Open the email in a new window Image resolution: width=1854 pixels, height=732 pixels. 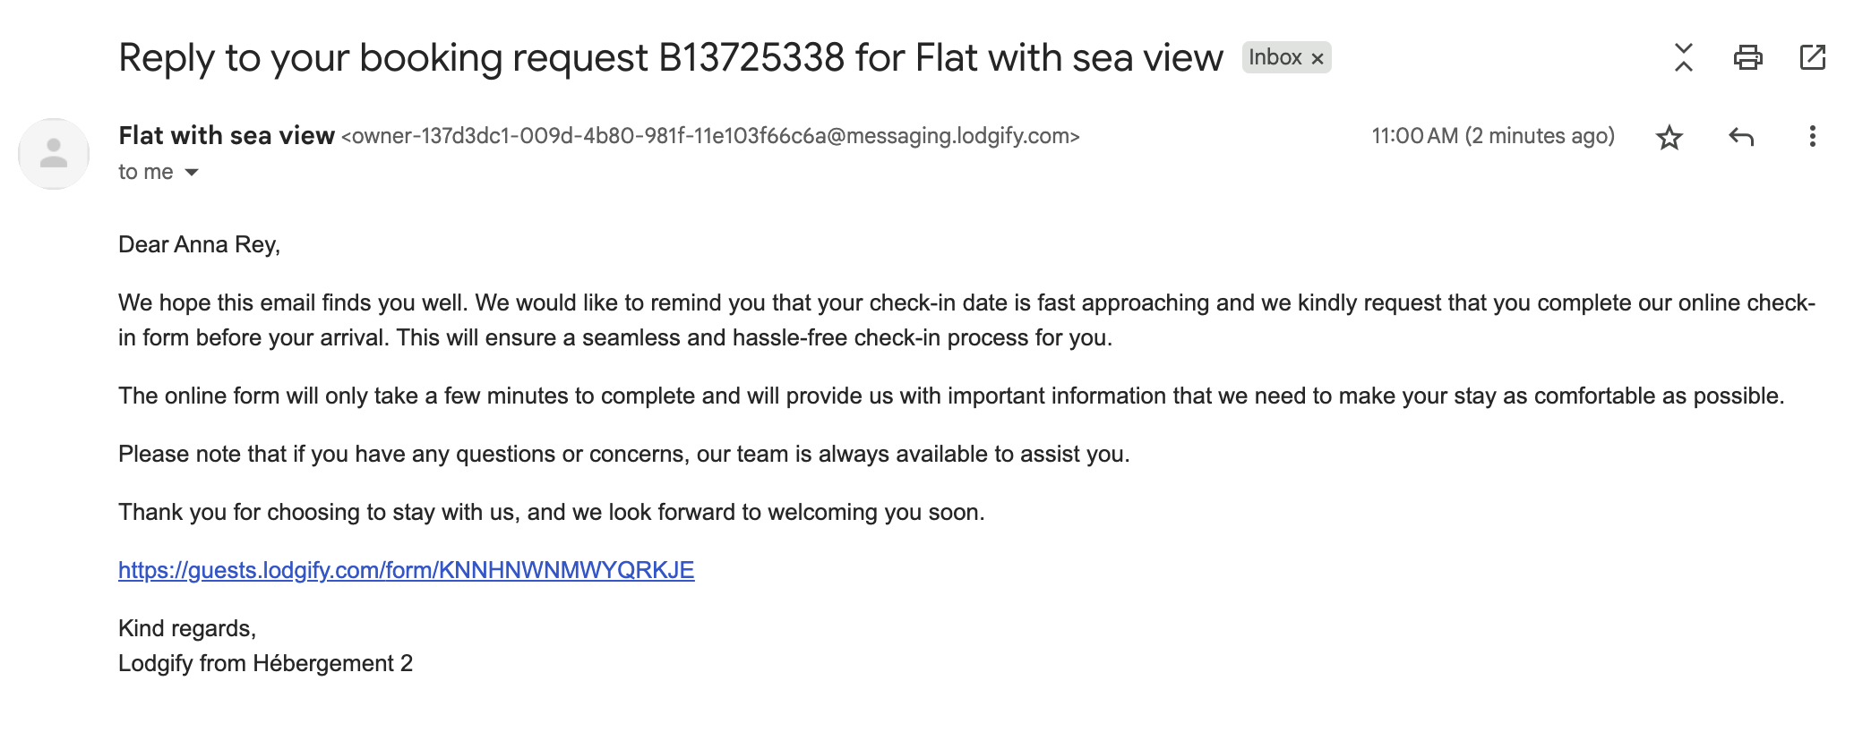click(x=1812, y=57)
